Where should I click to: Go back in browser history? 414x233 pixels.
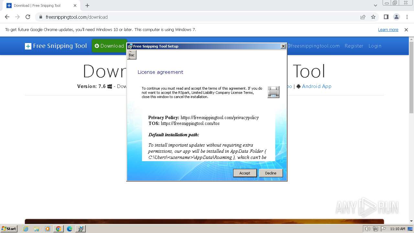click(x=7, y=17)
